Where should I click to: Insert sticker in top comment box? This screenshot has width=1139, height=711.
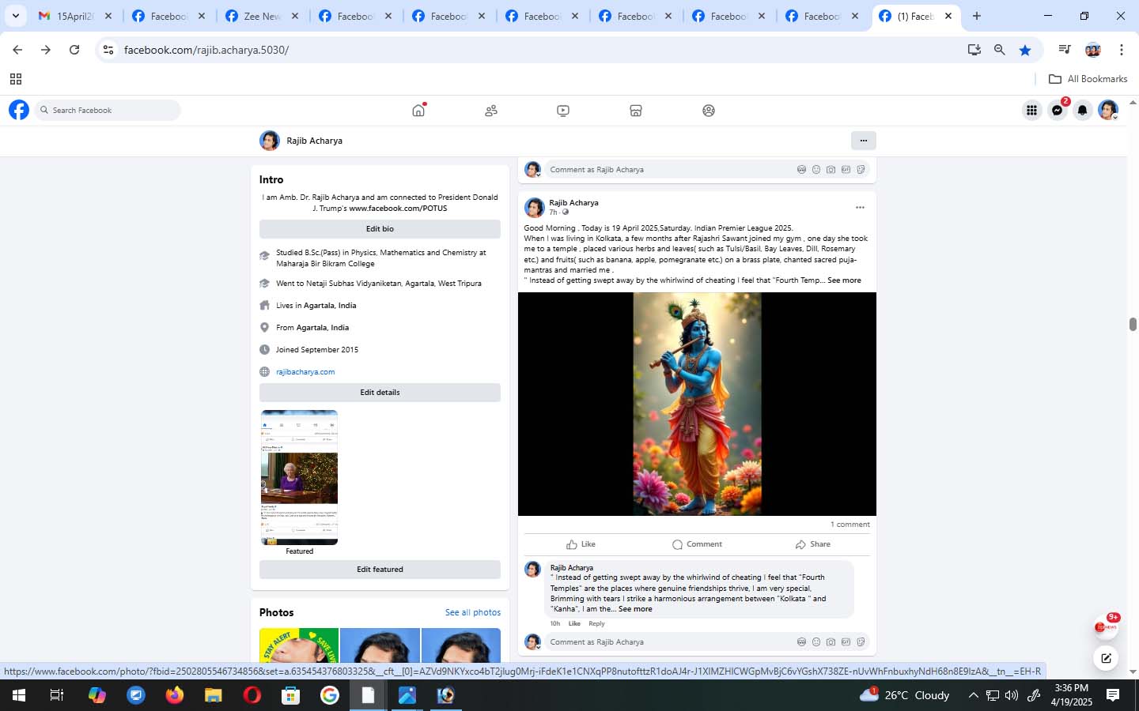click(861, 170)
